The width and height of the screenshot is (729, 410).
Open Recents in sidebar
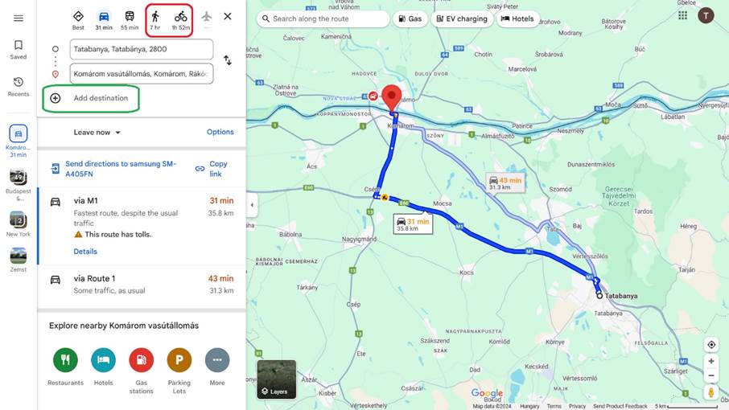19,86
